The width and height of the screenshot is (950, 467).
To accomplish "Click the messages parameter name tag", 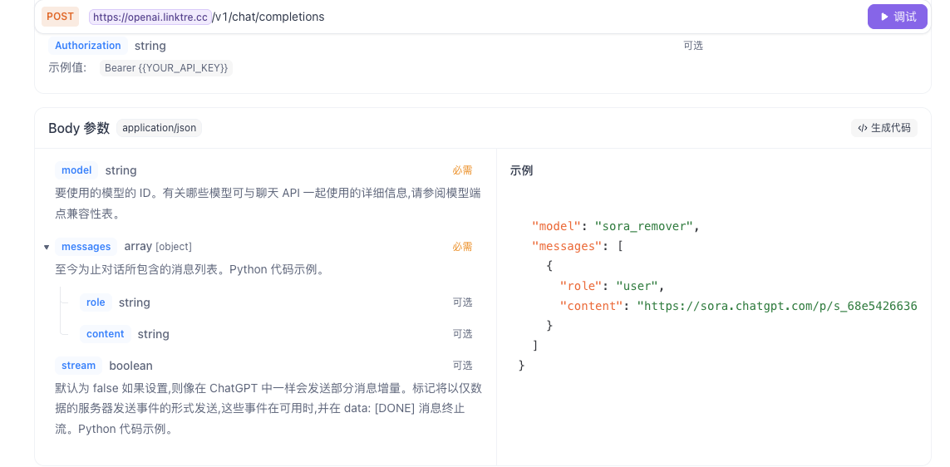I will point(86,247).
